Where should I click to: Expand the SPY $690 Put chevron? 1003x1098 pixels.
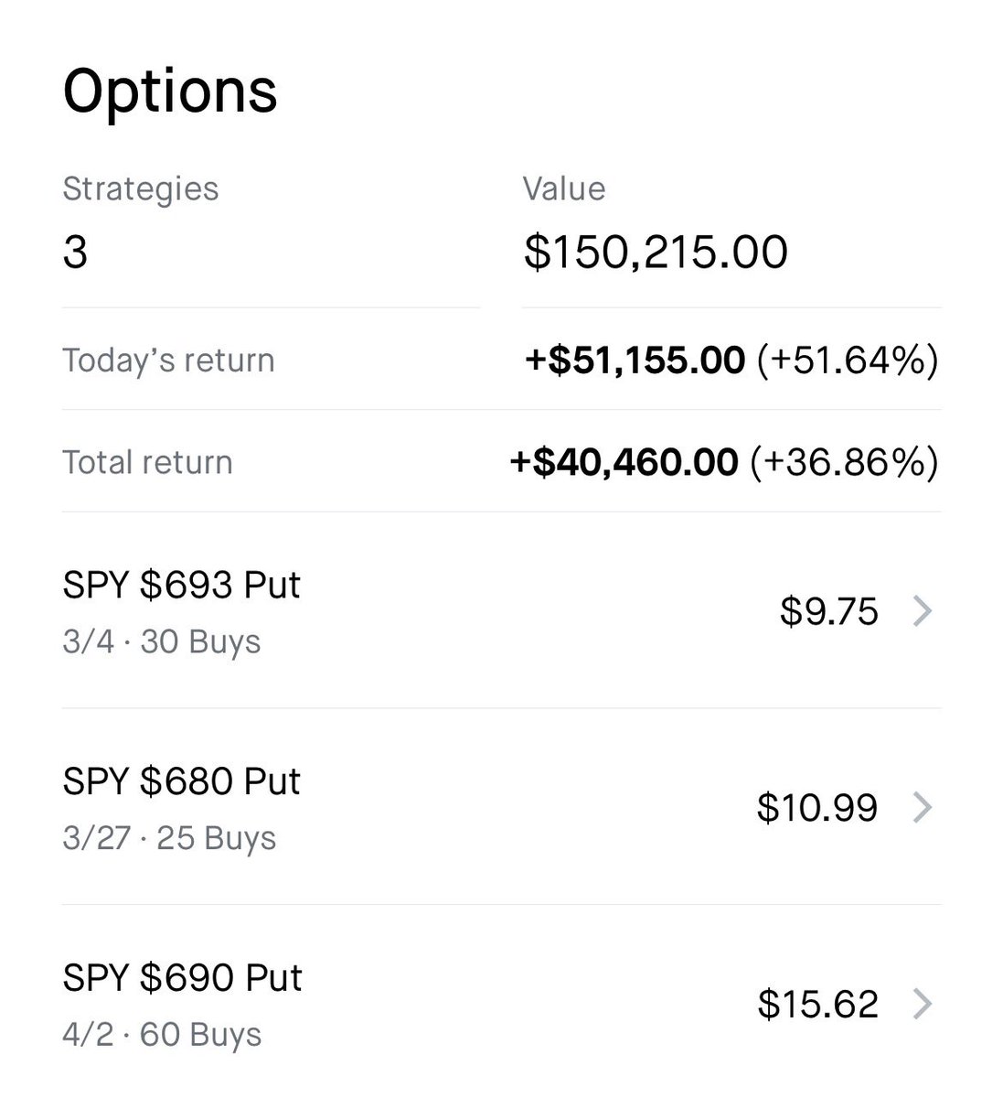[923, 1005]
